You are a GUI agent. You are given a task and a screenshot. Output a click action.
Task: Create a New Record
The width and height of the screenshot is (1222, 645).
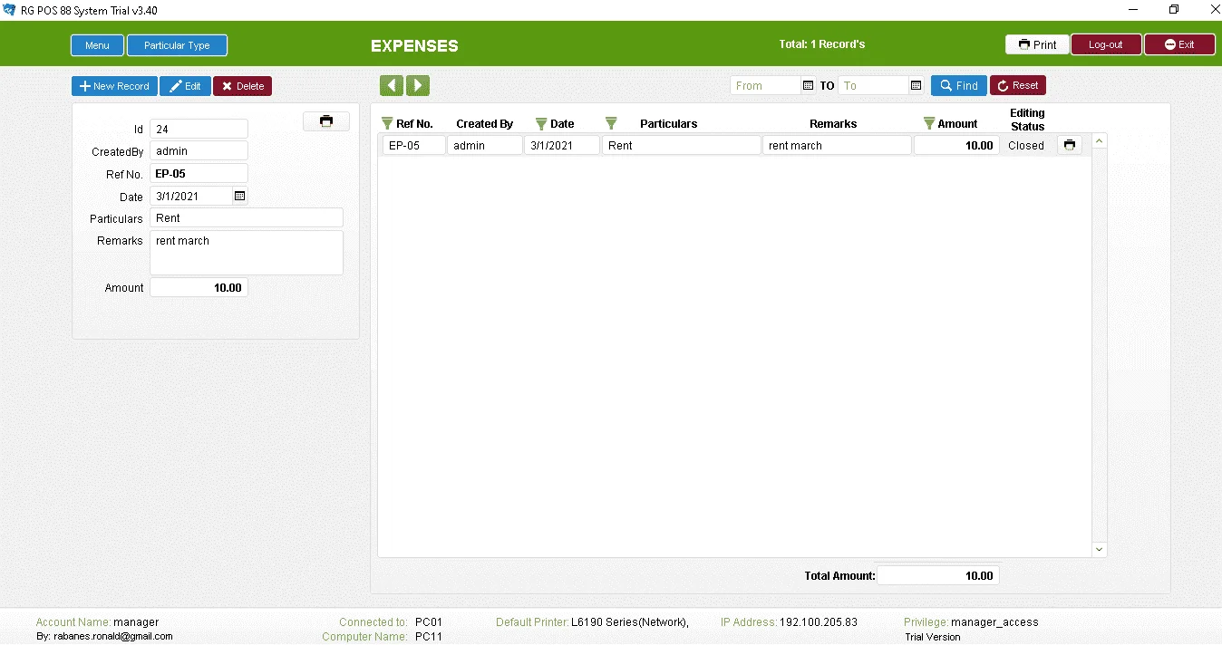(x=114, y=86)
